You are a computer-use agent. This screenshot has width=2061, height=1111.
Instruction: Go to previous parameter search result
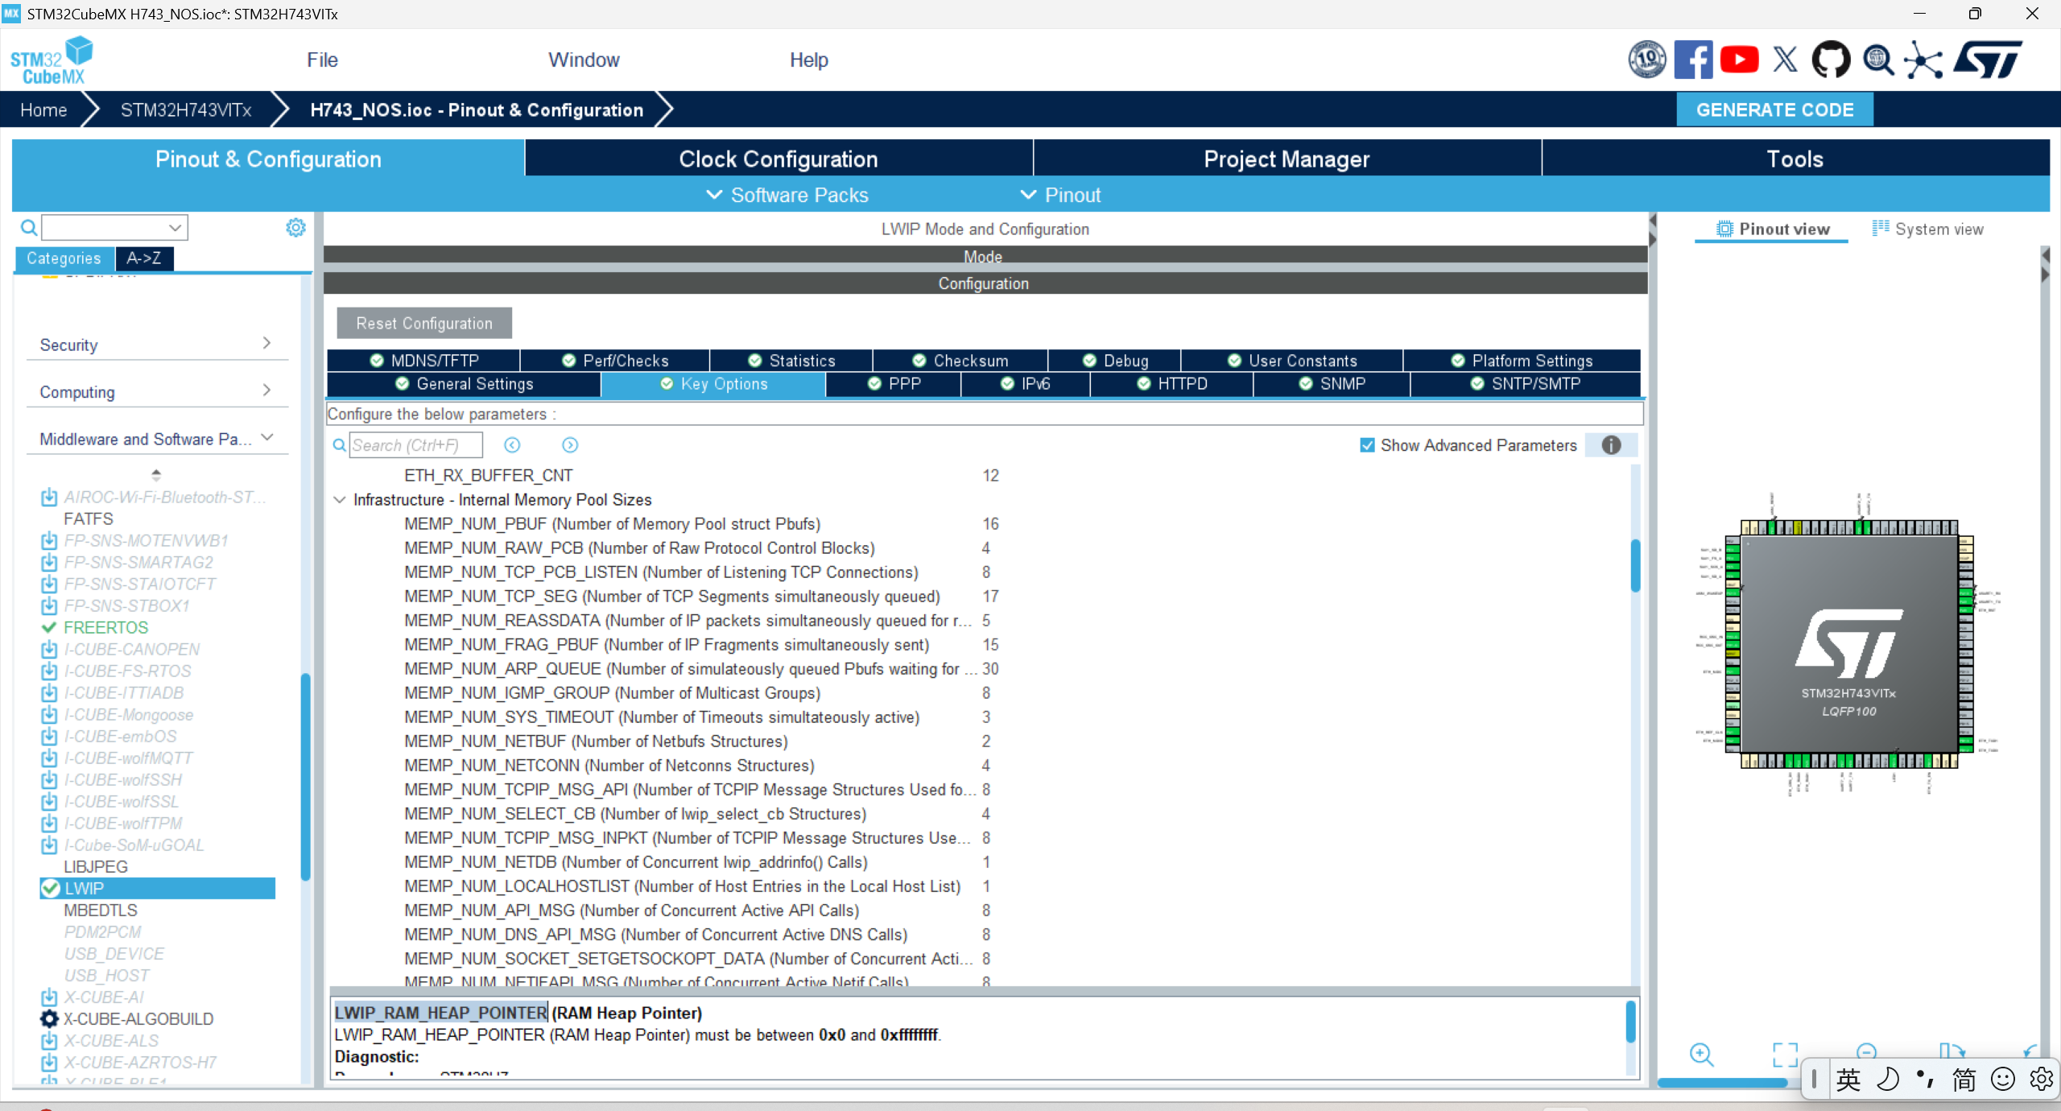click(512, 445)
